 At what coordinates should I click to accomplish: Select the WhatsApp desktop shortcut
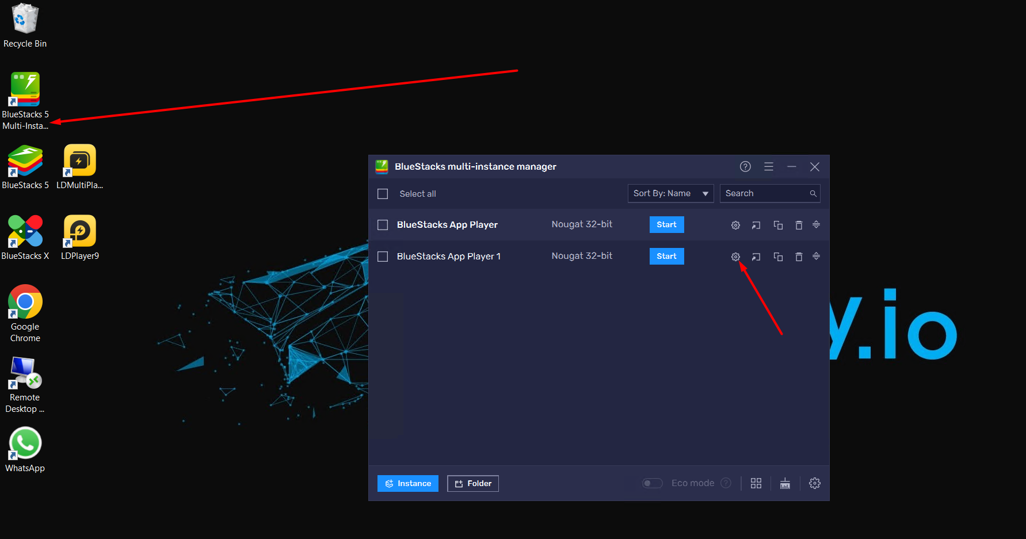coord(25,449)
